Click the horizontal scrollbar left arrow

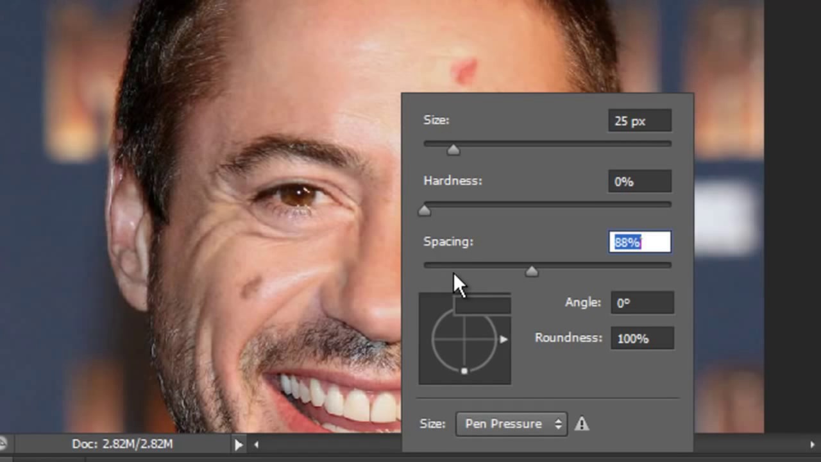pos(257,444)
